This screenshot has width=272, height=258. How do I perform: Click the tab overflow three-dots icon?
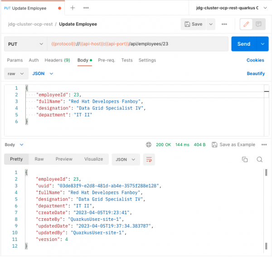[86, 8]
